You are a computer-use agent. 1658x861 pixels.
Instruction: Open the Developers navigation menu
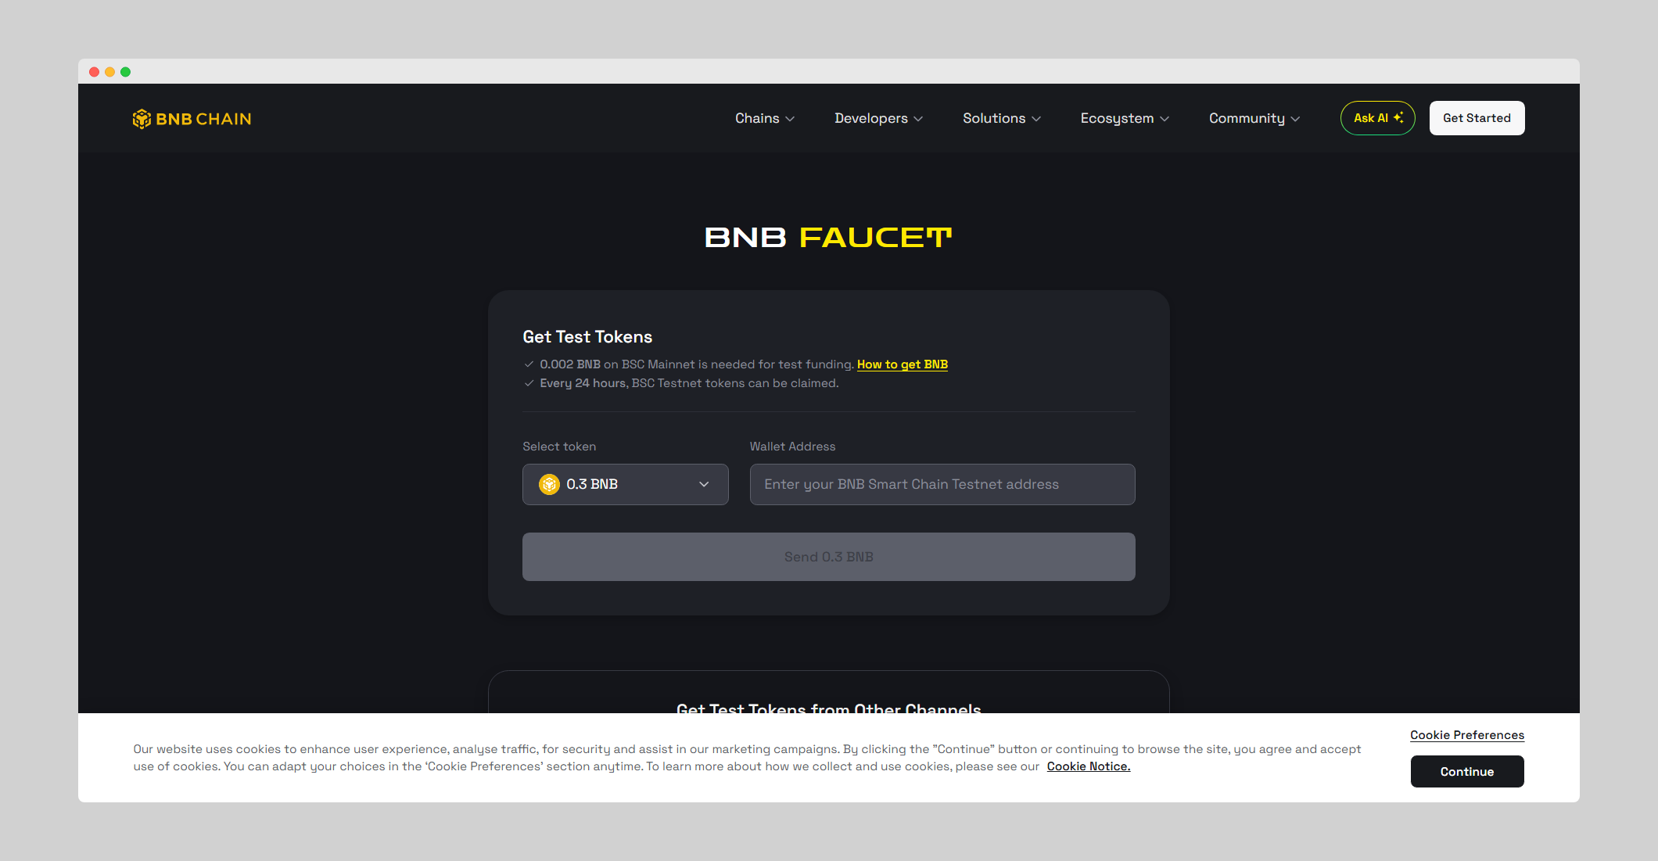[x=878, y=118]
